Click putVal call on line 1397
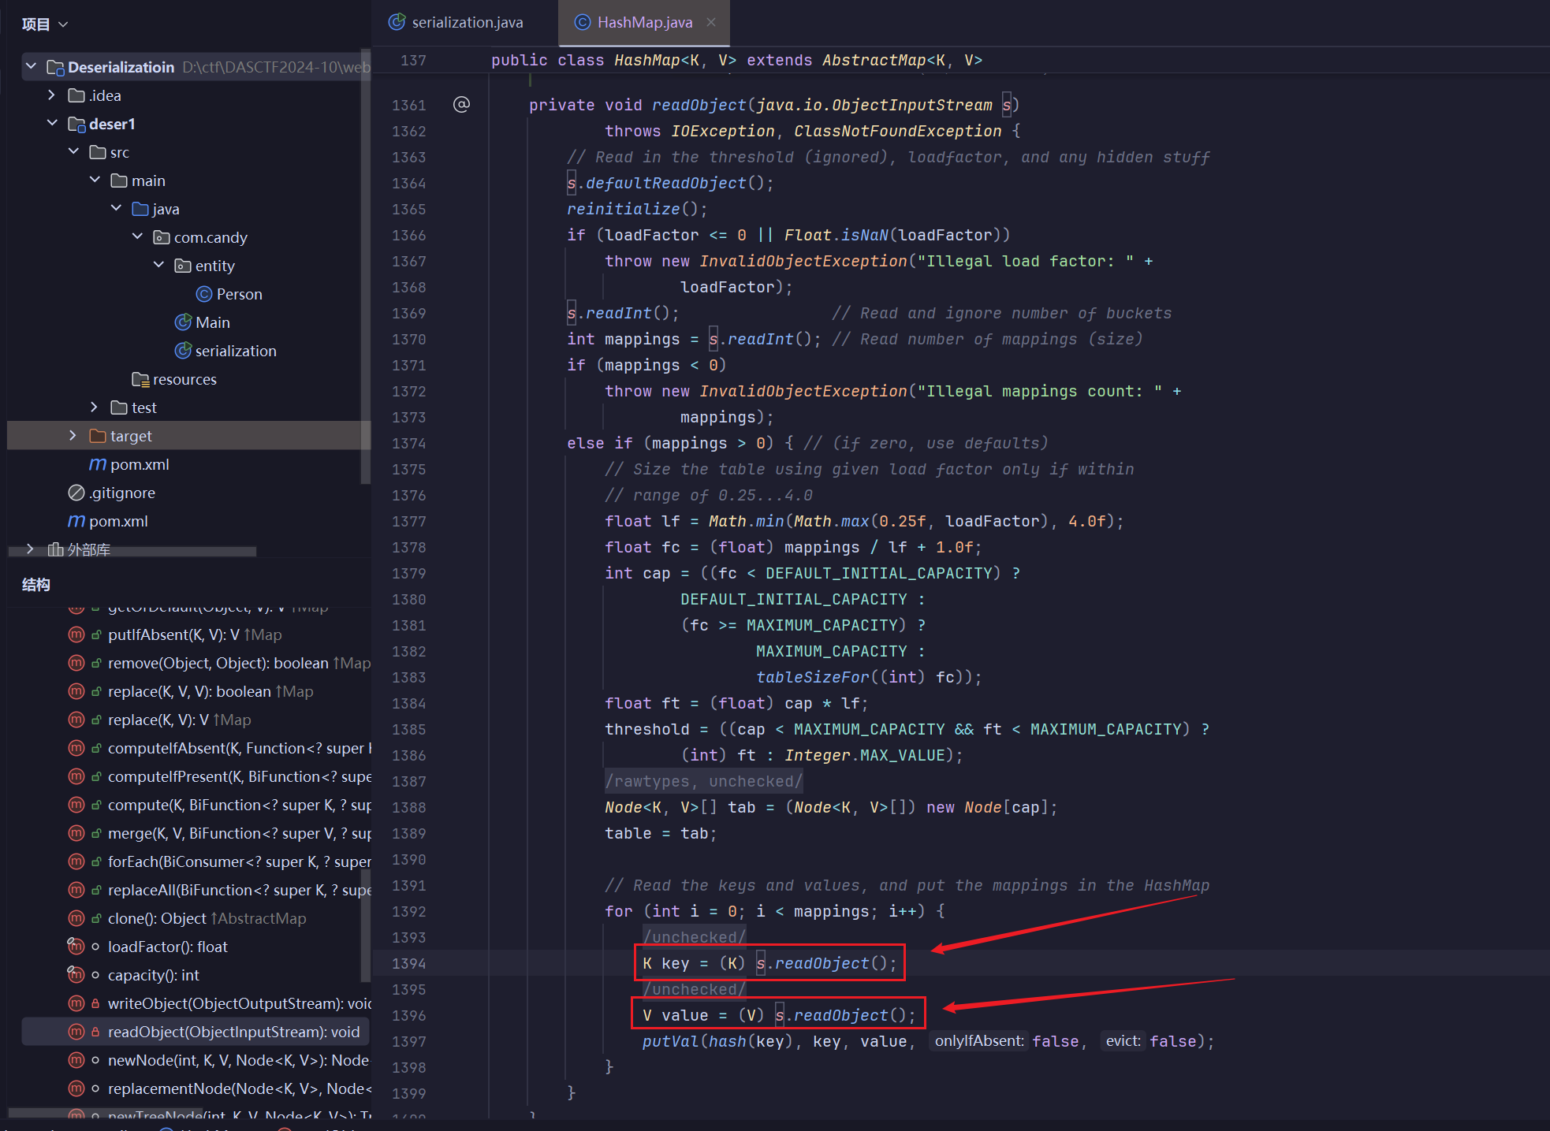 pos(670,1041)
